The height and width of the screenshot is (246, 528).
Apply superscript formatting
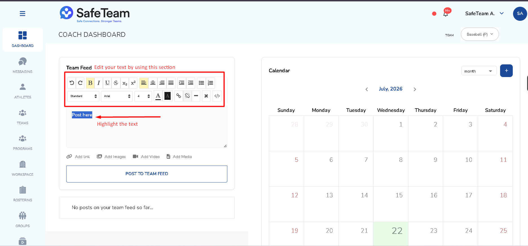133,83
